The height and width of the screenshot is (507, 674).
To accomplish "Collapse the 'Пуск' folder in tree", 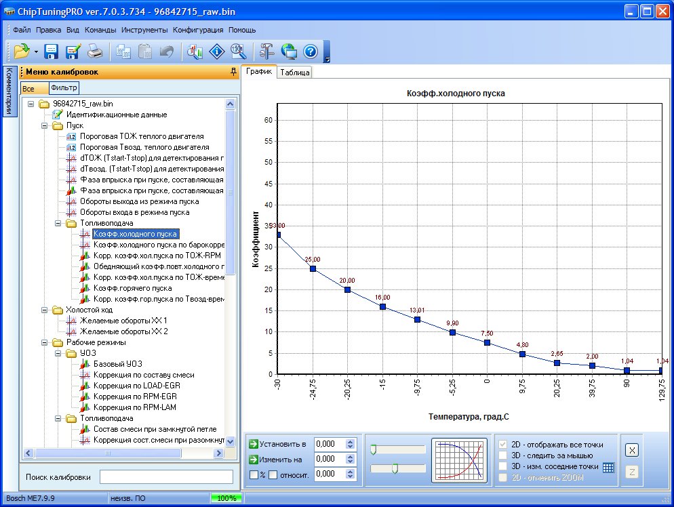I will (45, 125).
